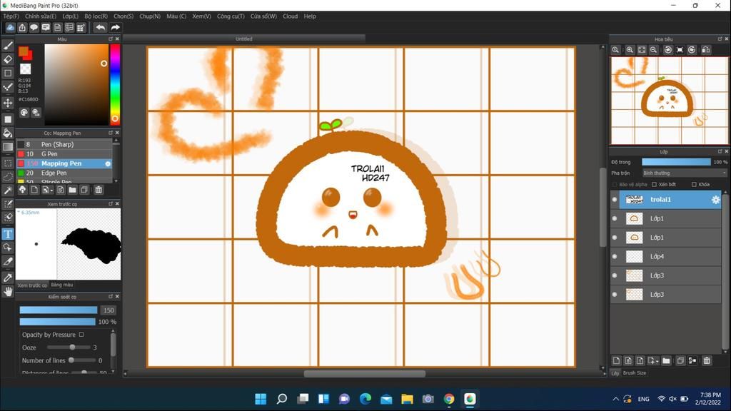The image size is (731, 411).
Task: Activate the Hand pan tool
Action: pyautogui.click(x=8, y=292)
